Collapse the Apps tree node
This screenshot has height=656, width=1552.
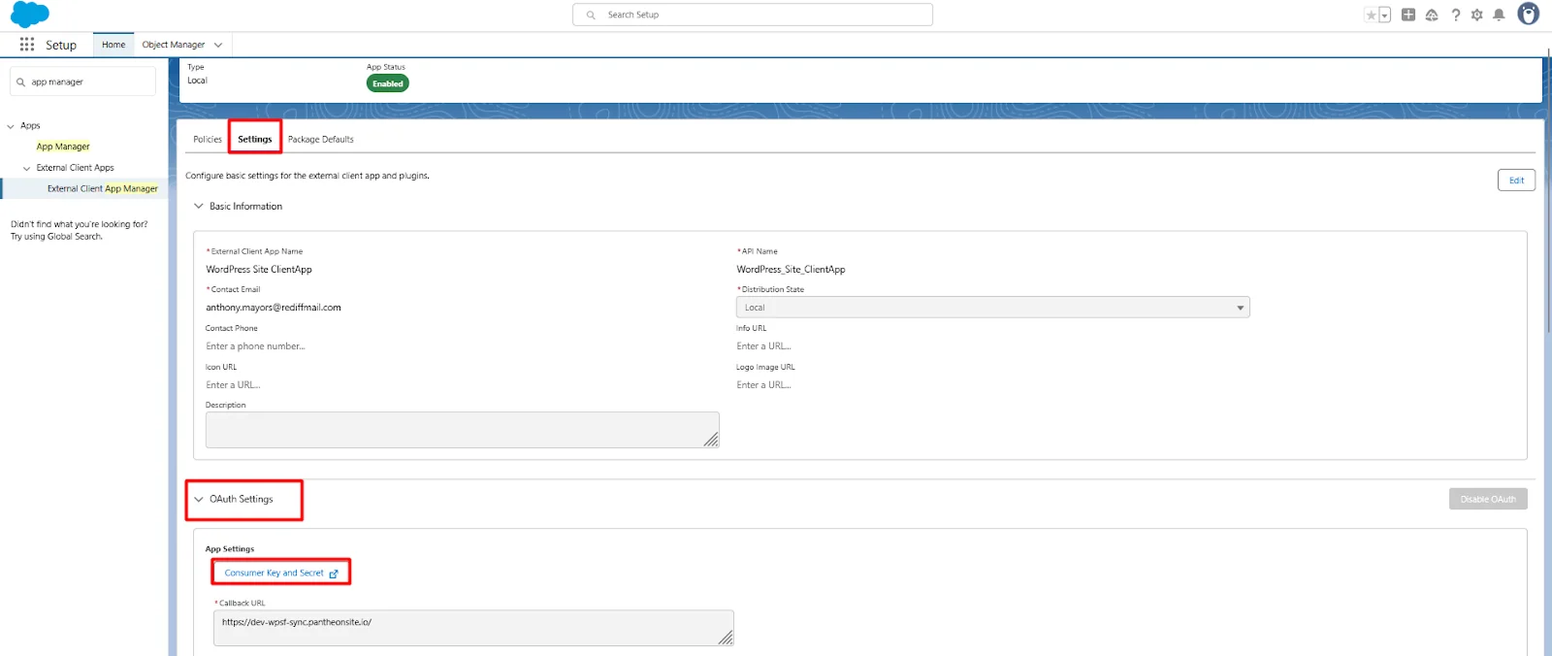tap(11, 126)
